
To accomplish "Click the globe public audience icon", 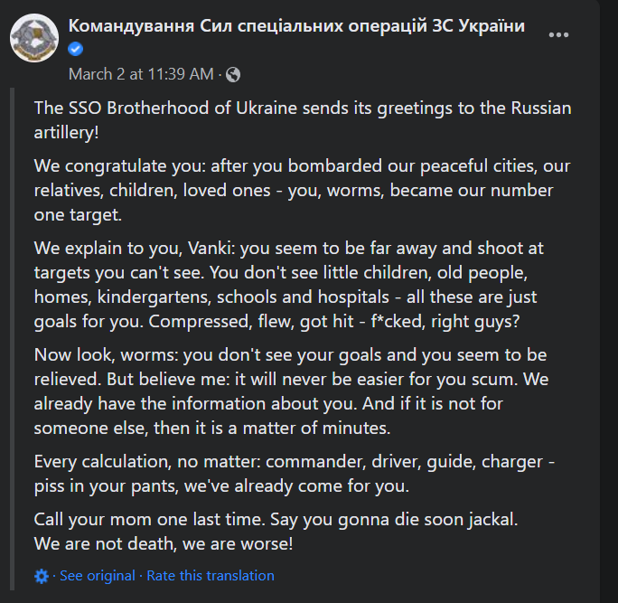I will point(233,73).
